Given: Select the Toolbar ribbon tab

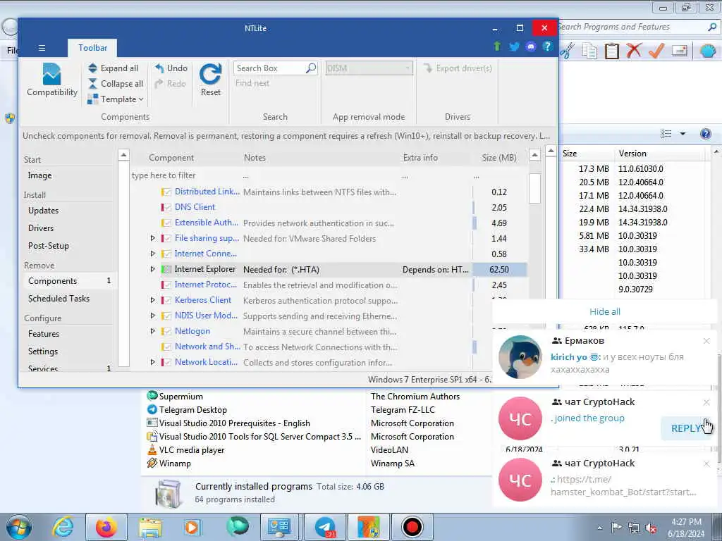Looking at the screenshot, I should coord(92,48).
